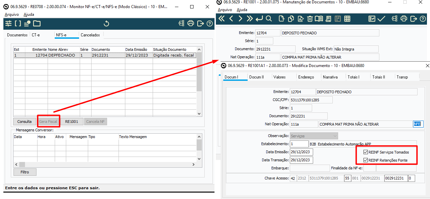Viewport: 430px width, 199px height.
Task: Click the Filtro button
Action: [x=25, y=172]
